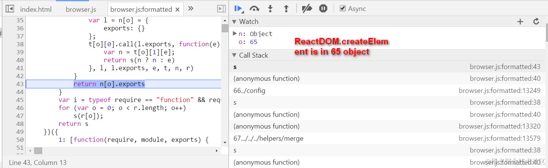Select the o: 65 watch expression
The width and height of the screenshot is (548, 168).
tap(248, 42)
